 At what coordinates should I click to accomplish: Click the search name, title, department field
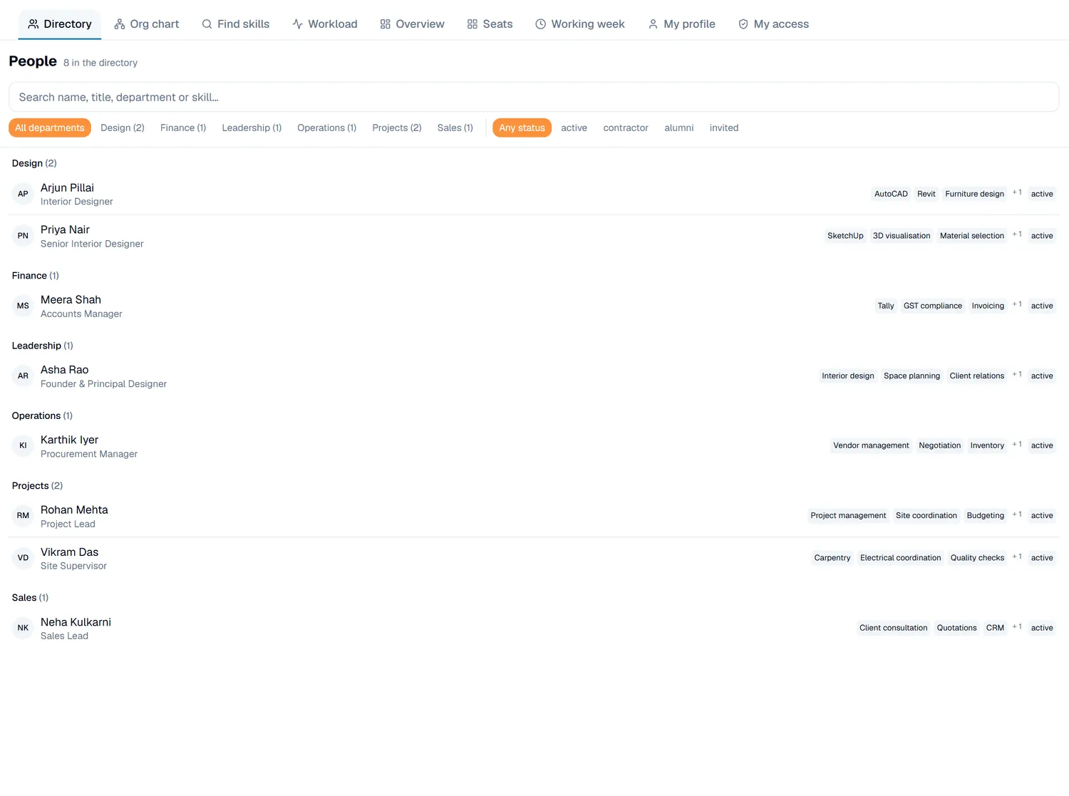534,97
